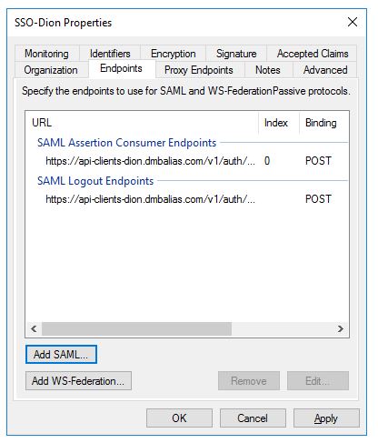Close the SSO-Dion Properties dialog

pos(353,22)
